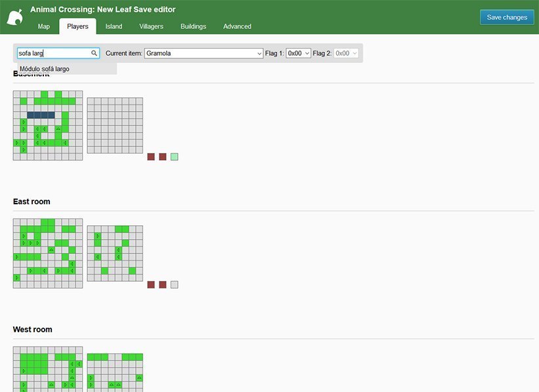Click the East room heading
This screenshot has width=539, height=392.
pyautogui.click(x=32, y=202)
